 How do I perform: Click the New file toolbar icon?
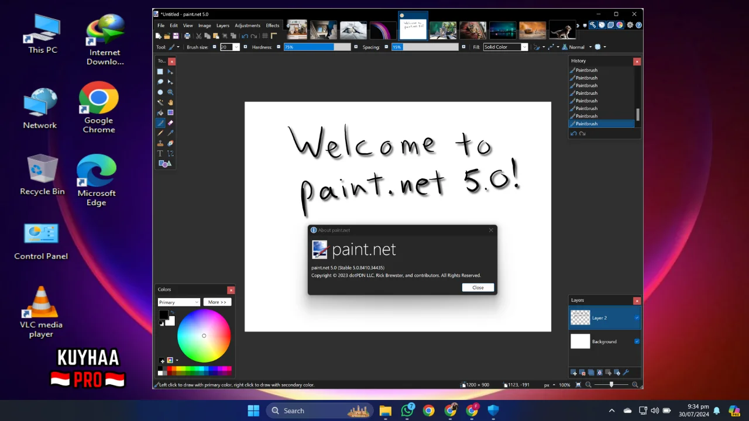[158, 36]
